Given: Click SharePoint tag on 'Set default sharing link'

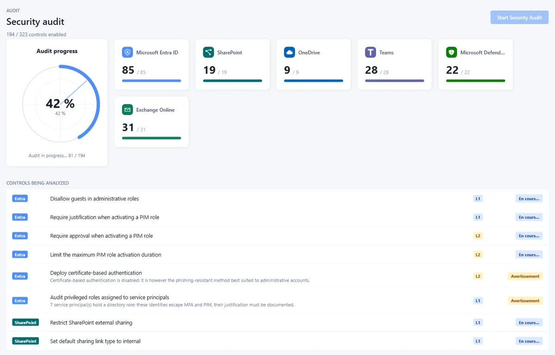Looking at the screenshot, I should point(25,341).
